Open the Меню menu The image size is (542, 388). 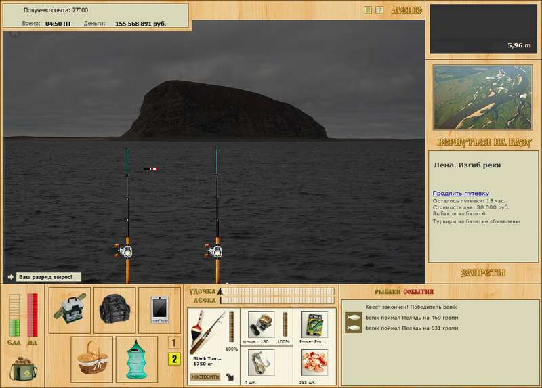tap(406, 10)
